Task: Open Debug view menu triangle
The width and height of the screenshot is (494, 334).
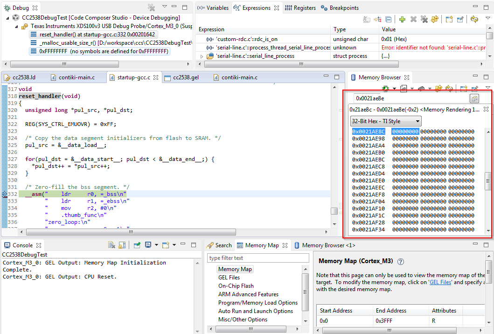Action: (x=165, y=7)
